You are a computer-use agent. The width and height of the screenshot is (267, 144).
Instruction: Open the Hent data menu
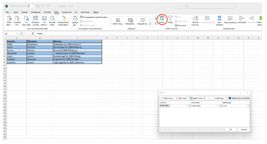[9, 21]
